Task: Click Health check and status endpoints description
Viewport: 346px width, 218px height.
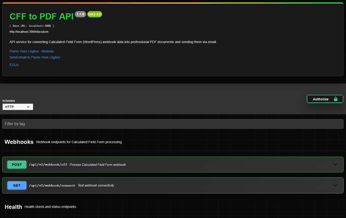Action: pos(50,207)
